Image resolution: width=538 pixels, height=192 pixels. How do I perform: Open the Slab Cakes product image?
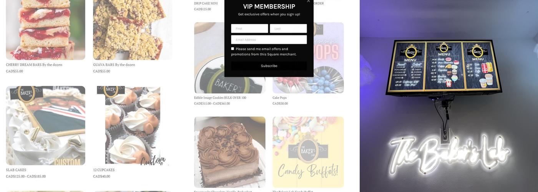point(45,126)
